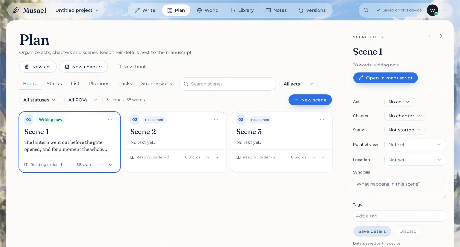Go to next scene arrow
The height and width of the screenshot is (247, 460).
[441, 36]
